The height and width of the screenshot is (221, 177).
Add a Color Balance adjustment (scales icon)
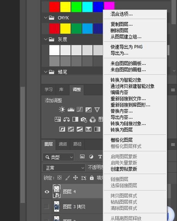click(67, 119)
